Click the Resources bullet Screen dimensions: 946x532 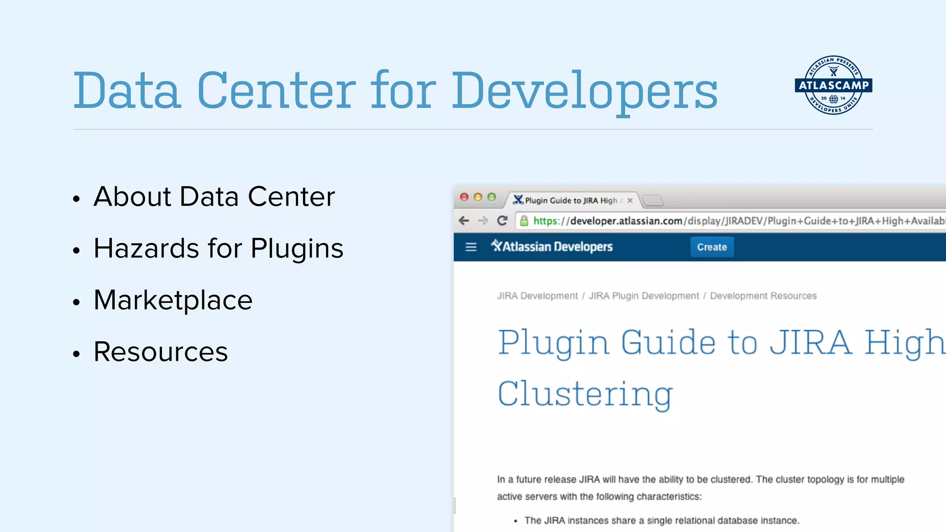[160, 352]
